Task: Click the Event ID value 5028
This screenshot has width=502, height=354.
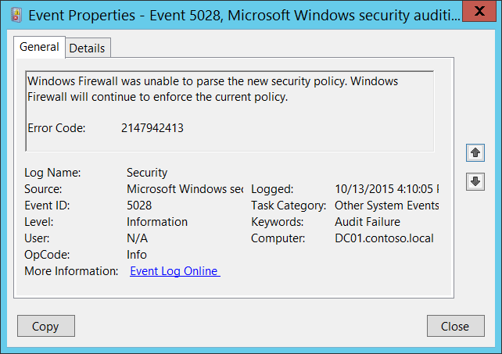Action: point(139,205)
